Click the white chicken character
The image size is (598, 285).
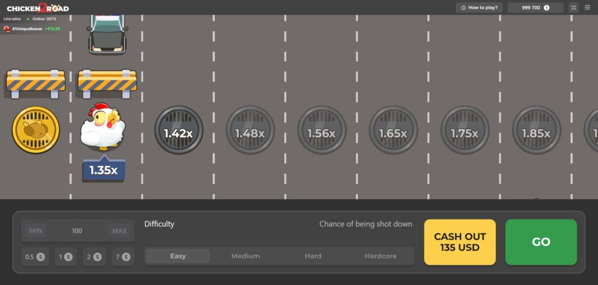(103, 126)
